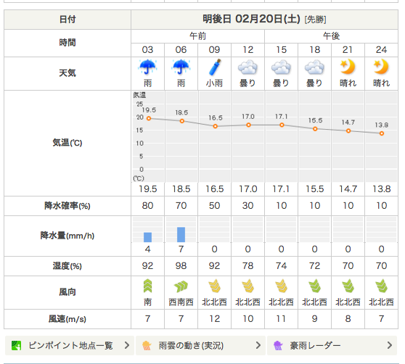Click chevron arrow on 豪雨レーダー button
The height and width of the screenshot is (364, 405).
click(x=390, y=345)
